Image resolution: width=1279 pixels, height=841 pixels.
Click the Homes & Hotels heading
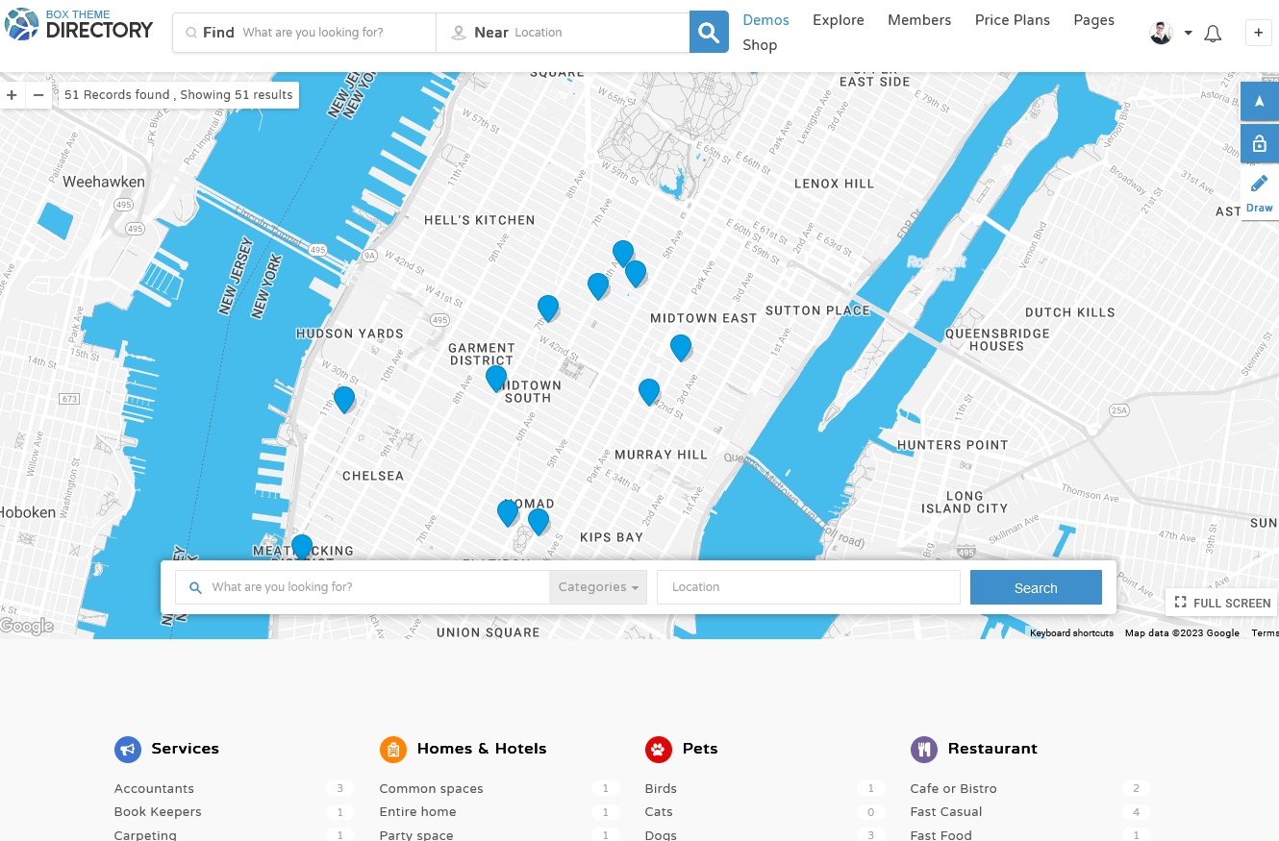(x=482, y=749)
